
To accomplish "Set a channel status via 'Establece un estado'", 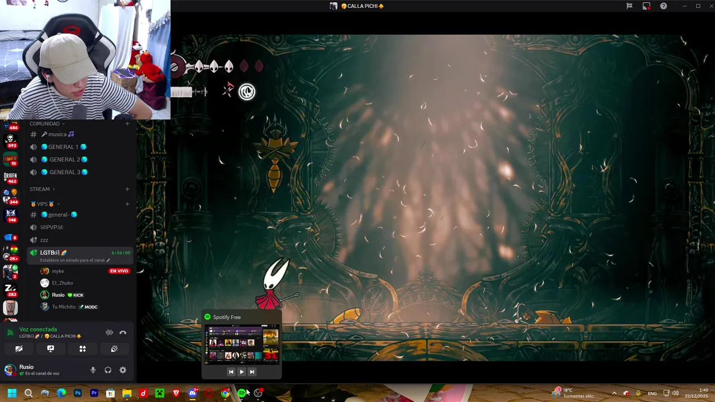I will (x=75, y=260).
